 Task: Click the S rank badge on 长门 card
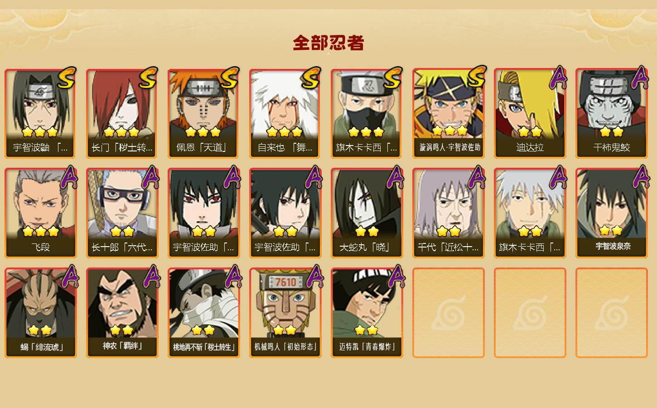click(148, 78)
